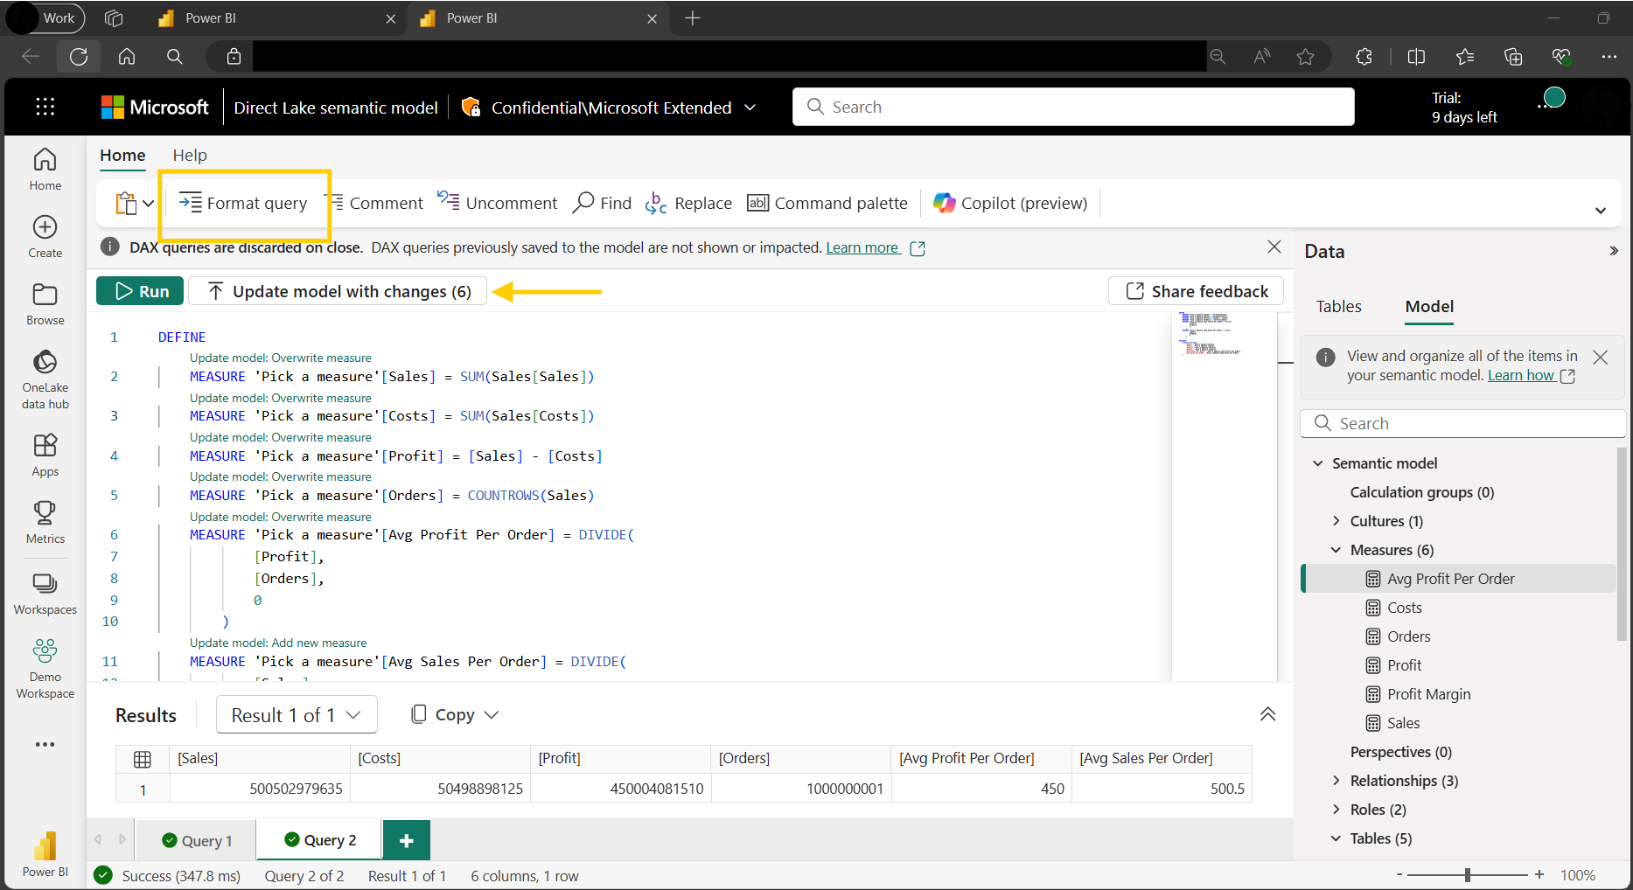1633x890 pixels.
Task: Click Update model with changes (6)
Action: [338, 291]
